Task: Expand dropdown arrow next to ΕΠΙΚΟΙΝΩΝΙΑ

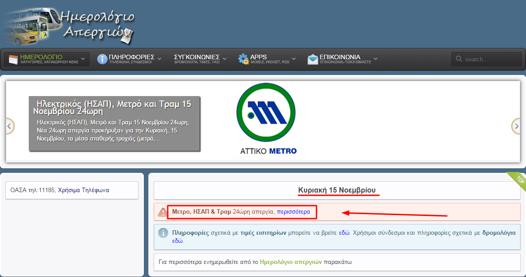Action: coord(375,59)
